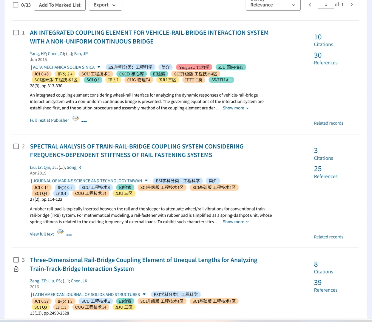Click the HHU C类 tag
Viewport: 372px width, 322px height.
click(194, 80)
